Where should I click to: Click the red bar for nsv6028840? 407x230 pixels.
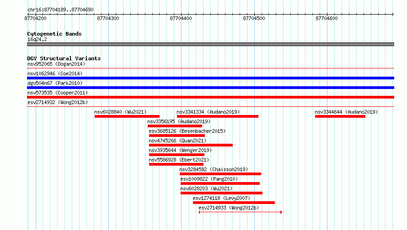click(x=127, y=116)
